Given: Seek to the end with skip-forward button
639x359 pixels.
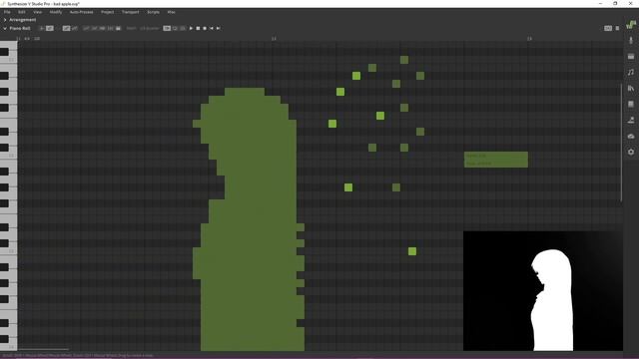Looking at the screenshot, I should [x=219, y=28].
